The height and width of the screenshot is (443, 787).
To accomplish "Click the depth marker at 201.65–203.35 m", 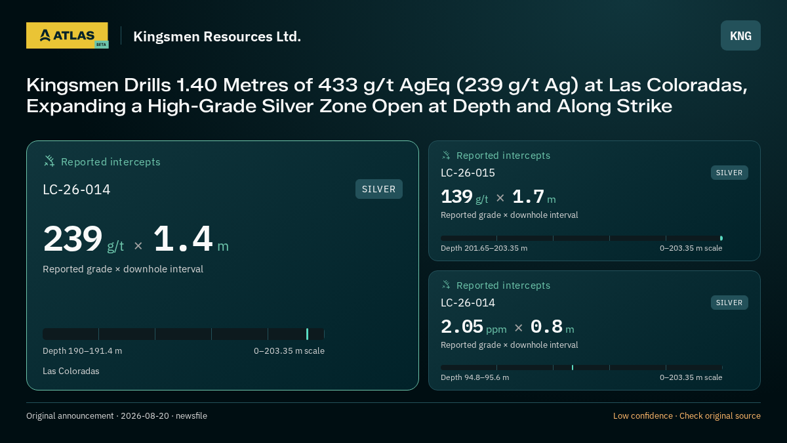I will point(721,238).
